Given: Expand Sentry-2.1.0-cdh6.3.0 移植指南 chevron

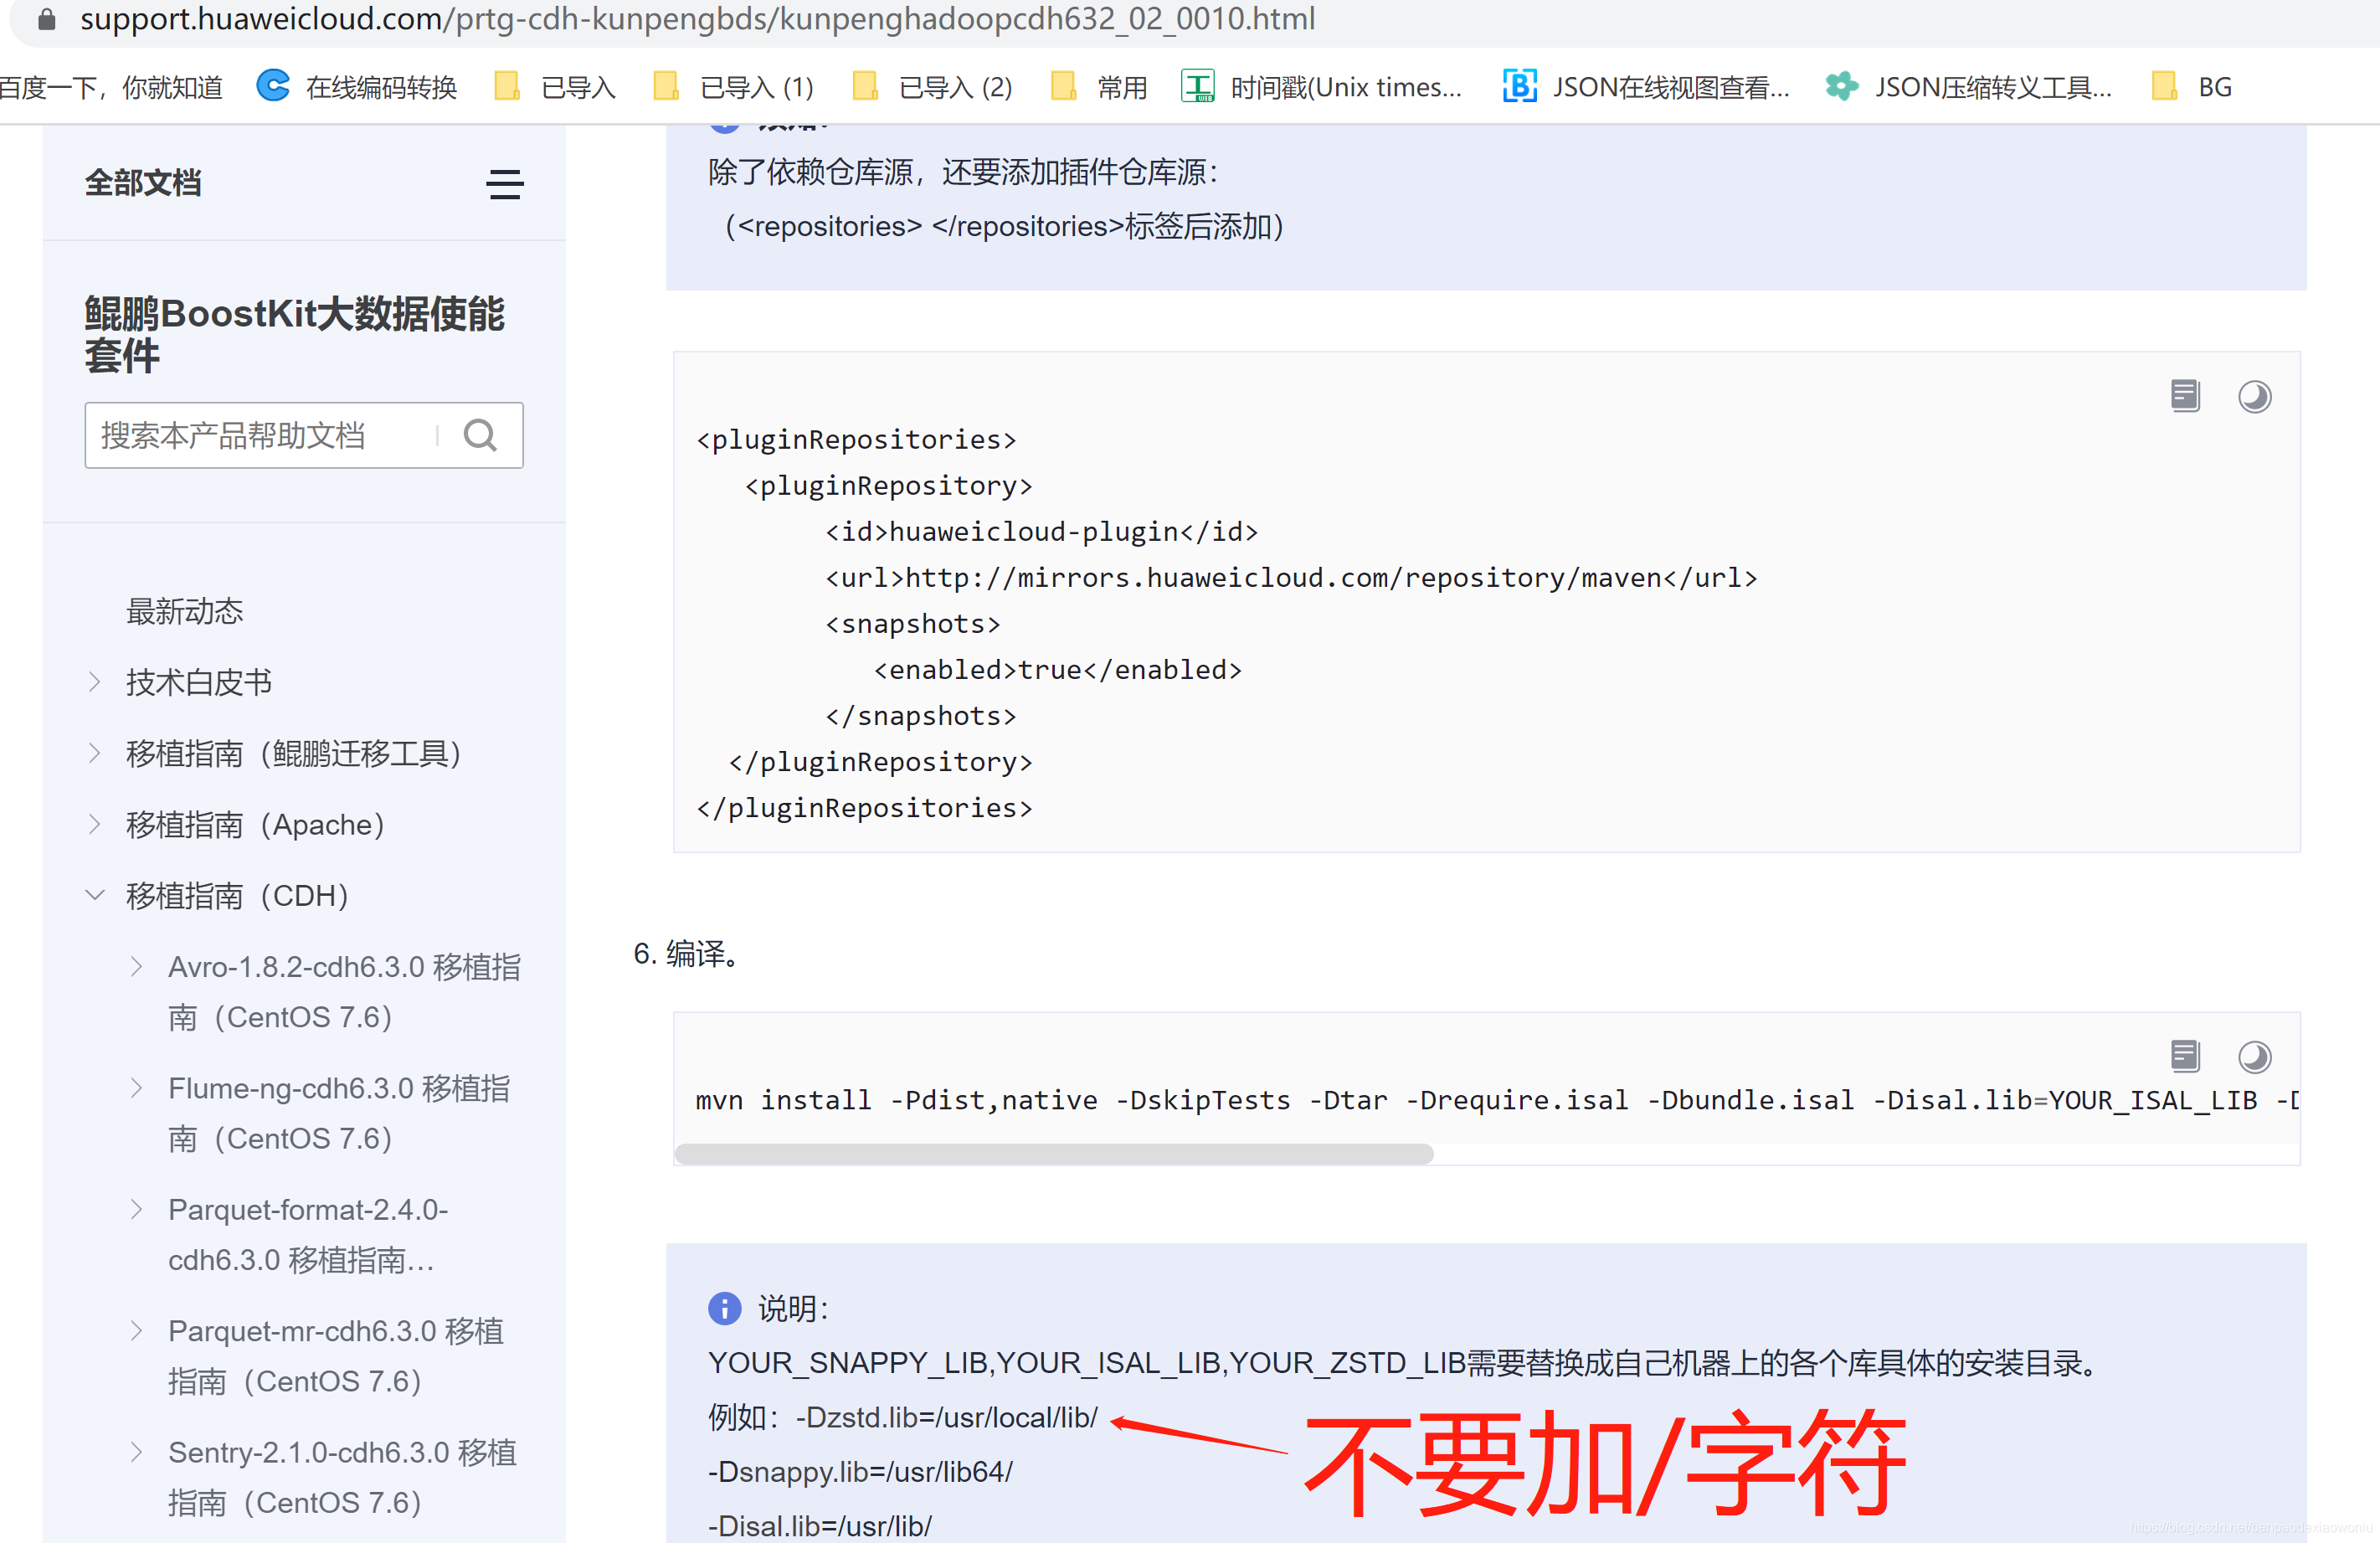Looking at the screenshot, I should pyautogui.click(x=137, y=1451).
